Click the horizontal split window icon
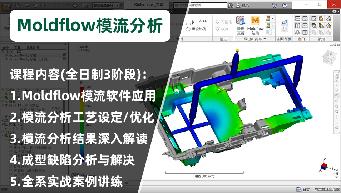Image resolution: width=341 pixels, height=193 pixels. tap(297, 19)
